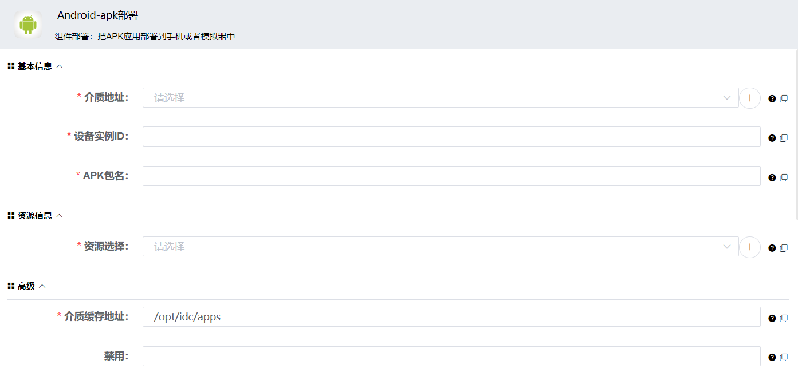Focus the 设备实例ID input field
798x376 pixels.
[x=451, y=137]
